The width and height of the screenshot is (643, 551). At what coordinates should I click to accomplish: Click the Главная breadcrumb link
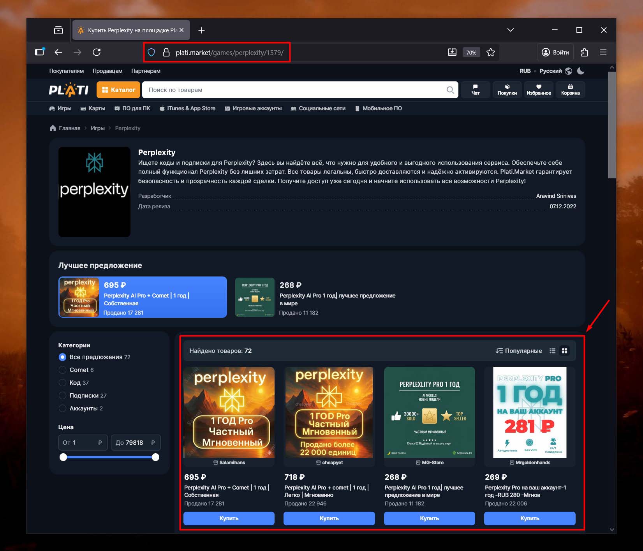point(69,128)
